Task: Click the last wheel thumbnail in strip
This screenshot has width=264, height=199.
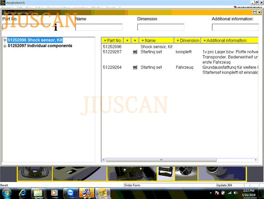Action: pos(222,174)
